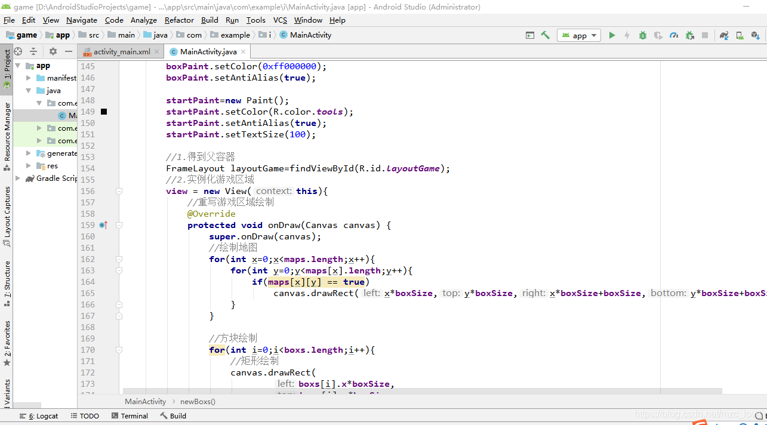The height and width of the screenshot is (425, 767).
Task: Open the Layout Captures side tab
Action: pyautogui.click(x=7, y=216)
